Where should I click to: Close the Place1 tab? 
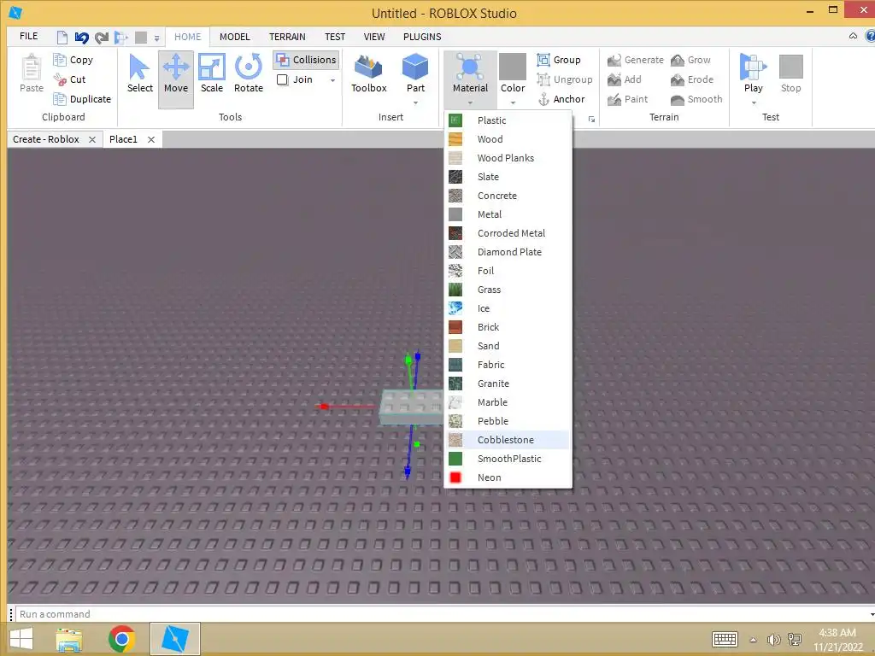[x=150, y=139]
